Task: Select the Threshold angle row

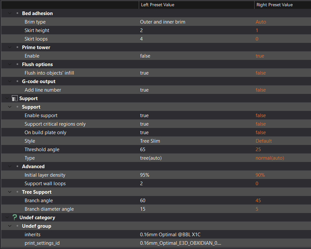Action: pyautogui.click(x=156, y=149)
